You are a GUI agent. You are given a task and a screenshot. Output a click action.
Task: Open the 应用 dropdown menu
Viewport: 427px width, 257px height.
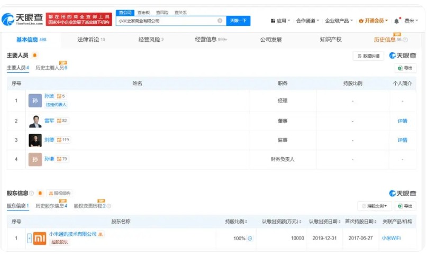pyautogui.click(x=280, y=21)
